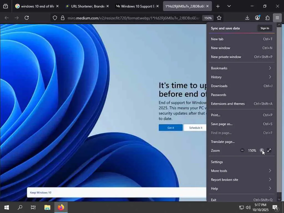The width and height of the screenshot is (284, 213).
Task: Open a new tab with plus
Action: tap(218, 6)
